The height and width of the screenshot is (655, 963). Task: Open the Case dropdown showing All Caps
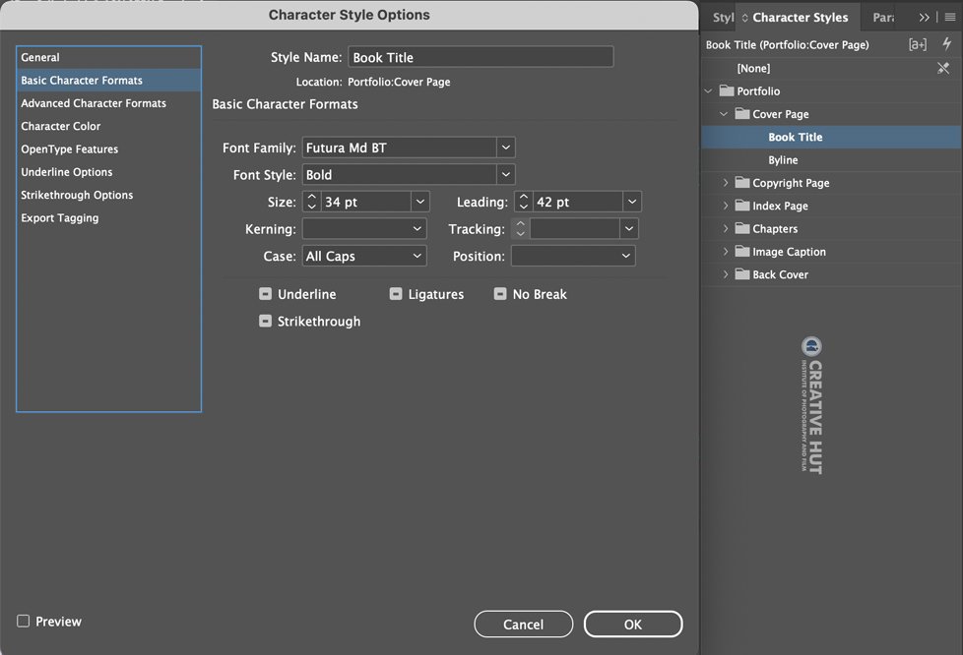pos(364,256)
